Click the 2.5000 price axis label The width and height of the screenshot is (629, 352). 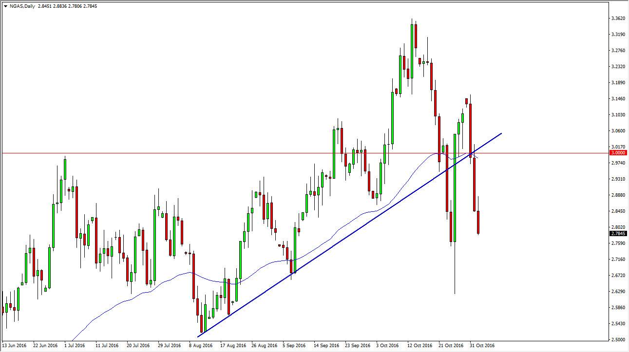click(x=618, y=340)
